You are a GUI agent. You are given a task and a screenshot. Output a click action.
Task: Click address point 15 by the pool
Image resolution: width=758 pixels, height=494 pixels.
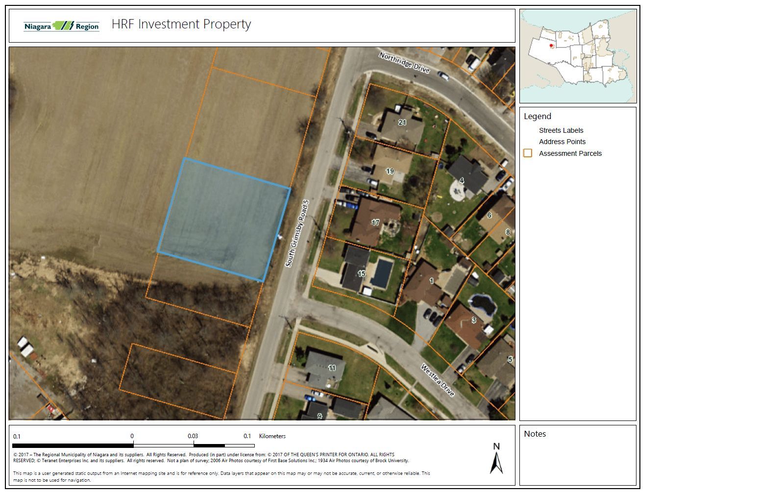pos(362,274)
